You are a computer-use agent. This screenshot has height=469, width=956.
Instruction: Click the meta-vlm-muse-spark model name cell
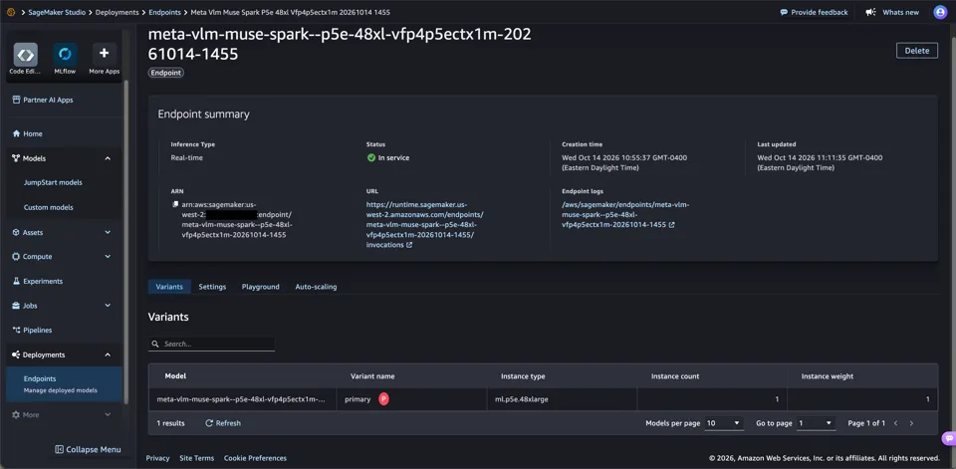[x=242, y=399]
